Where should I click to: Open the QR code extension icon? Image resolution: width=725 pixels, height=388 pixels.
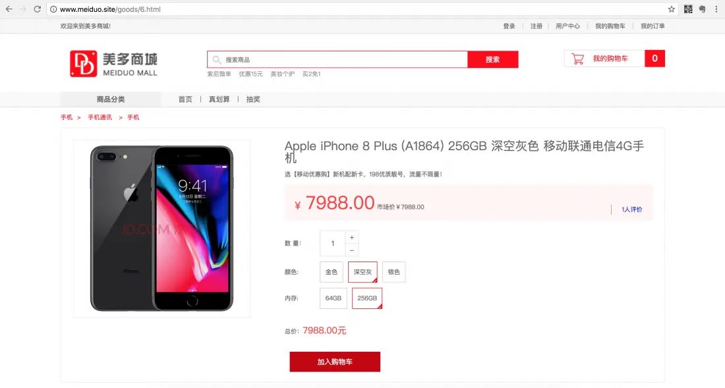688,9
